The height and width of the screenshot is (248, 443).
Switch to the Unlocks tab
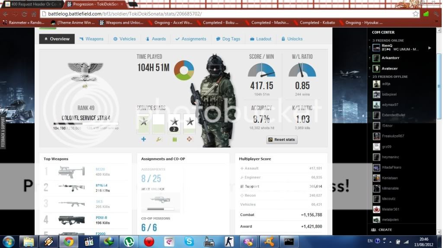292,39
